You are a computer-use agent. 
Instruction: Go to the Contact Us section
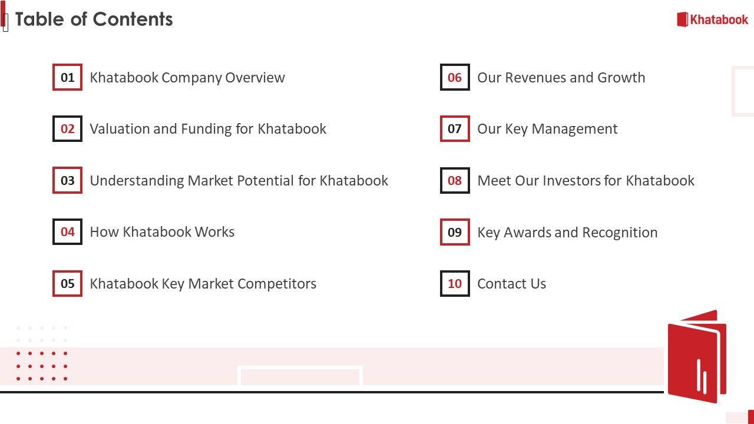pos(511,283)
